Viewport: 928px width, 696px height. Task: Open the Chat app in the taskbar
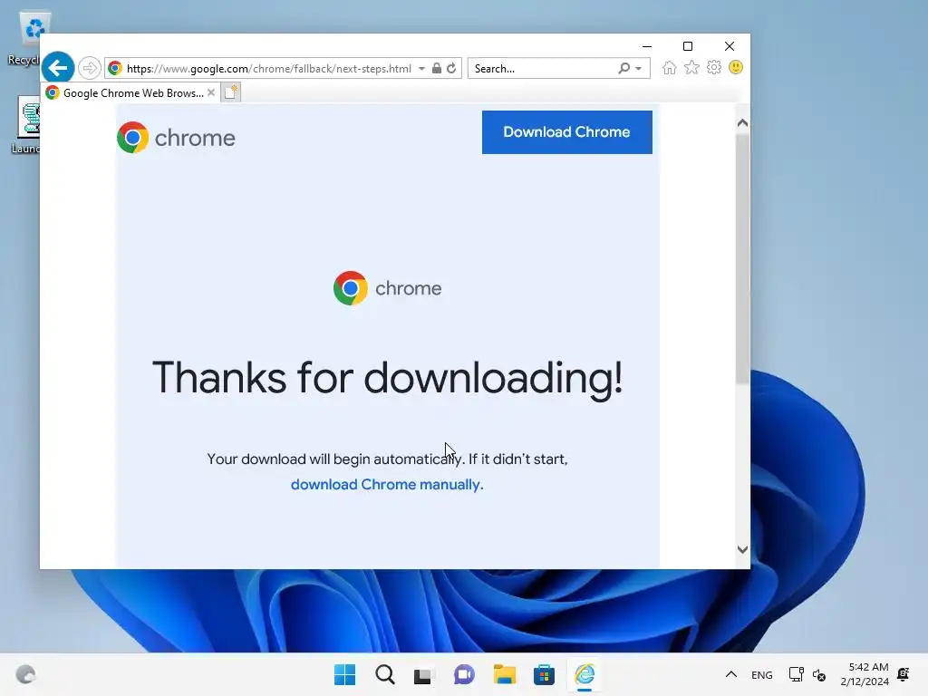464,674
